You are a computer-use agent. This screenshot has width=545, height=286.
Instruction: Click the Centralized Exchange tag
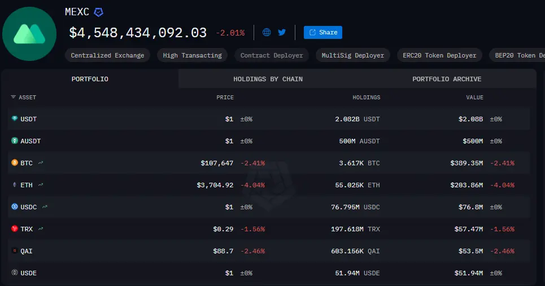click(x=107, y=55)
